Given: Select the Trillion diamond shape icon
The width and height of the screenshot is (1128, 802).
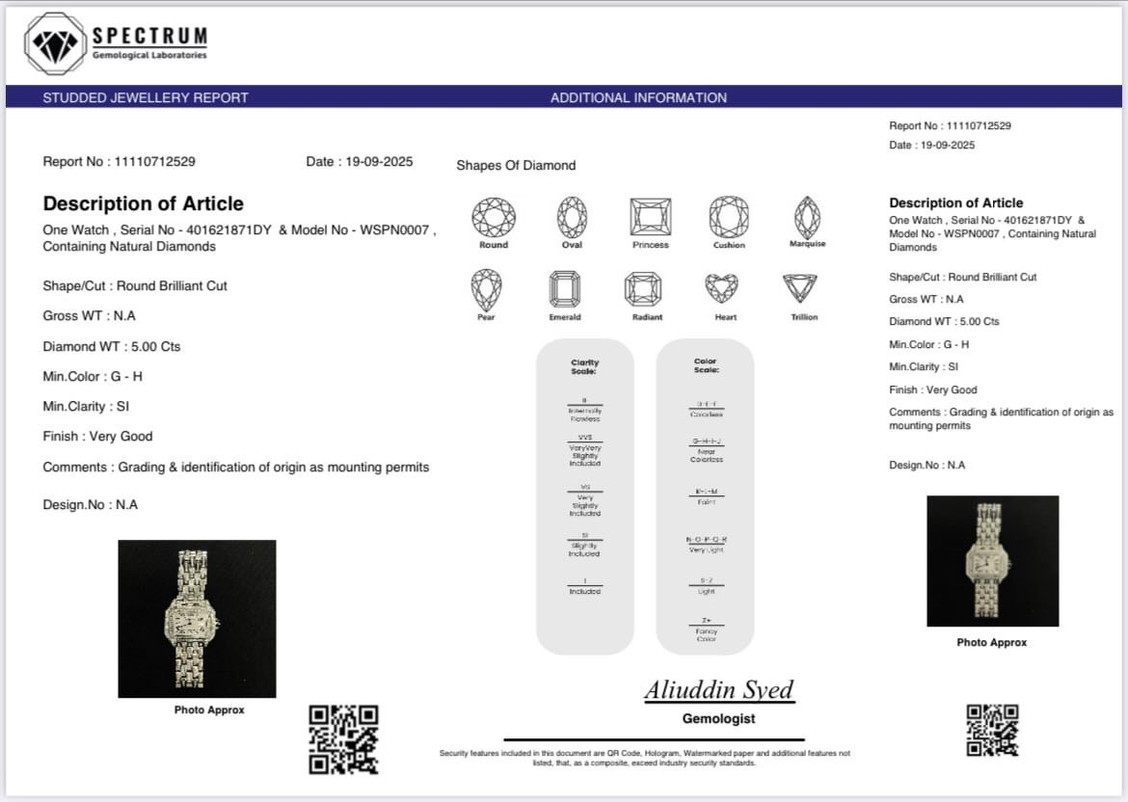Looking at the screenshot, I should 799,288.
